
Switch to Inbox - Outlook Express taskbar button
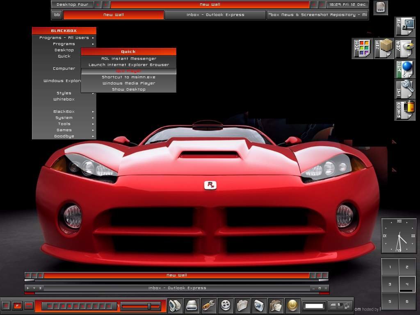(x=215, y=15)
